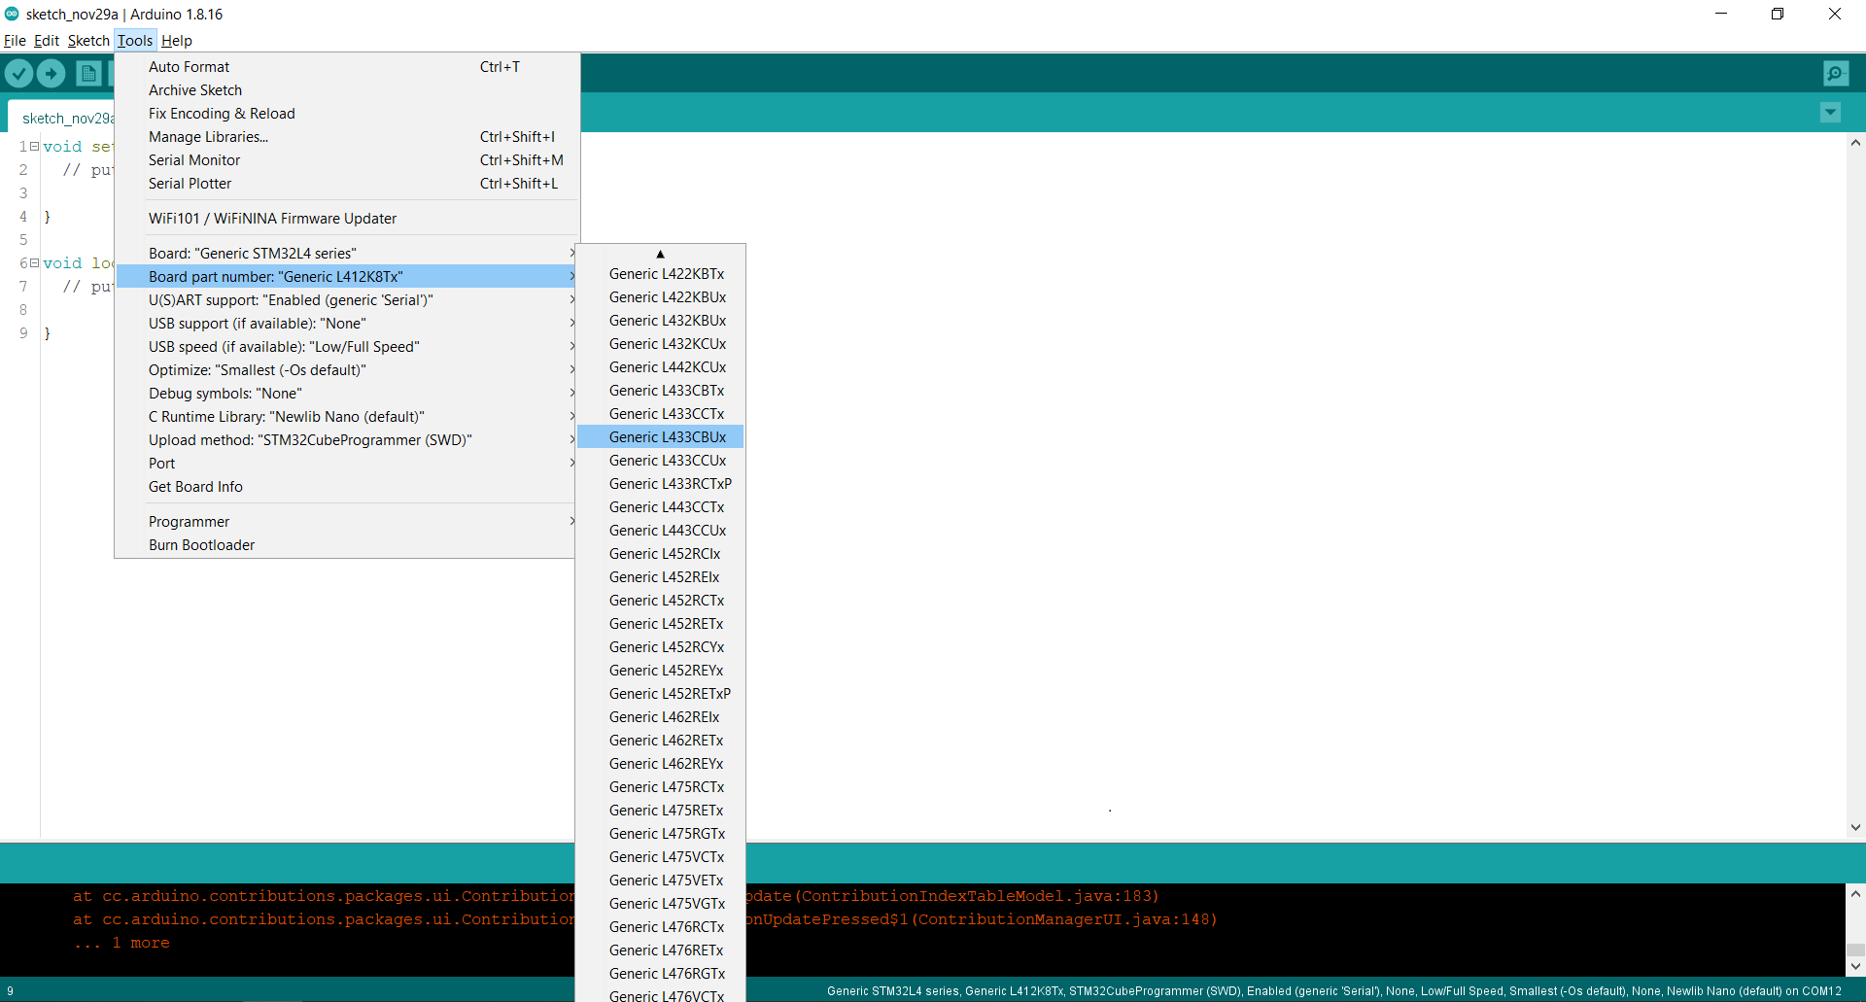The width and height of the screenshot is (1866, 1002).
Task: Pick Generic L433CBUx board variant
Action: coord(667,436)
